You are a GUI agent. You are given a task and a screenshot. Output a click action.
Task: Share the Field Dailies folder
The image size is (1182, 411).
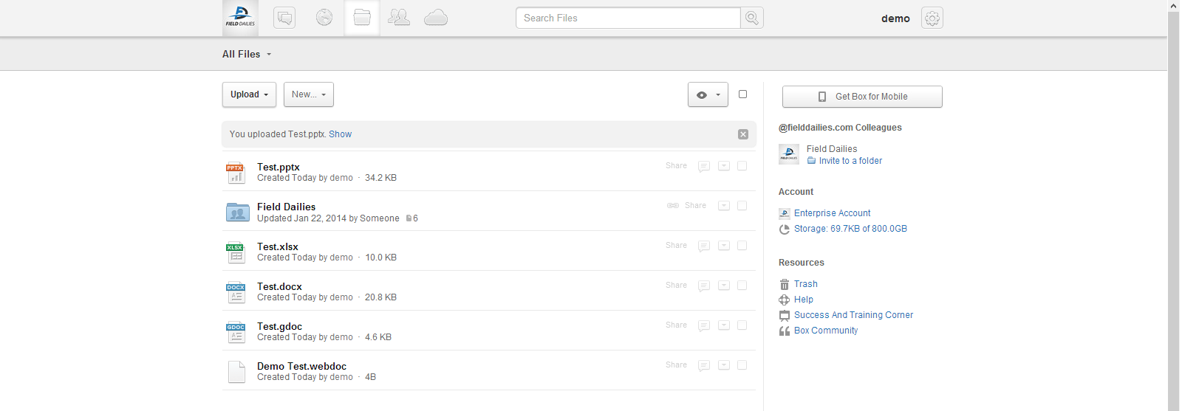point(695,206)
